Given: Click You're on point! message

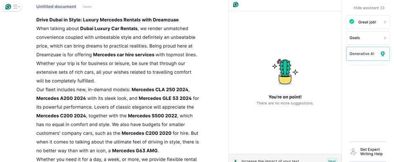Looking at the screenshot, I should 285,97.
